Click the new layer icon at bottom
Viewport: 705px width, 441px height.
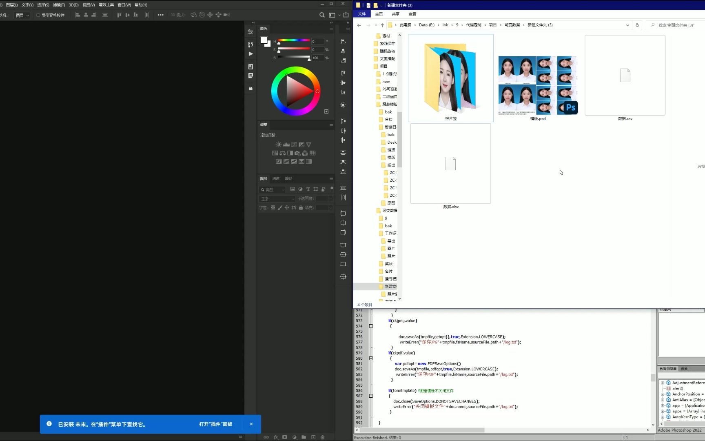coord(313,437)
